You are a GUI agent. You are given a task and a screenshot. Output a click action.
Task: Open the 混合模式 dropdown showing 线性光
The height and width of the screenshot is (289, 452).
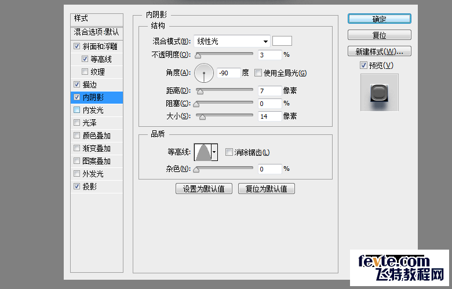[232, 41]
